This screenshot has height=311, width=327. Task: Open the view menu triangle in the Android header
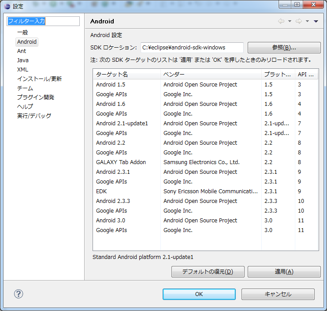[x=316, y=21]
